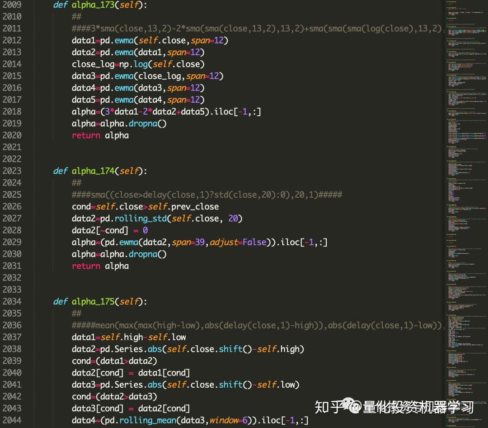Click the line with 'span=39,adjust=False'
Viewport: 488px width, 428px height.
point(200,242)
